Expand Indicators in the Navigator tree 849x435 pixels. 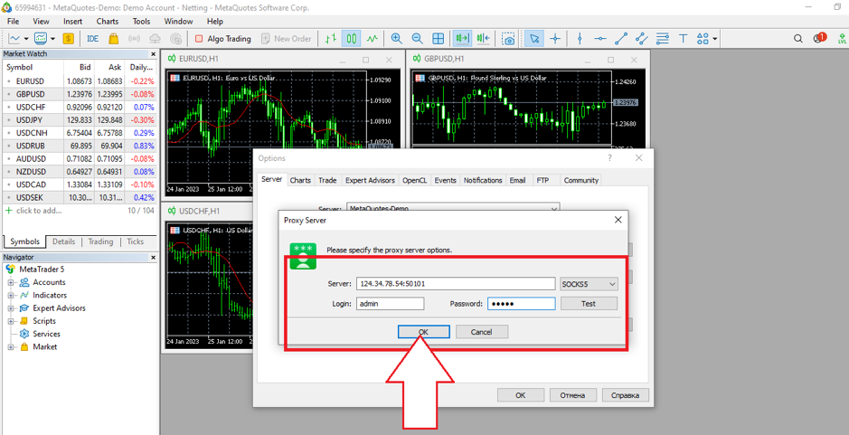pos(10,295)
